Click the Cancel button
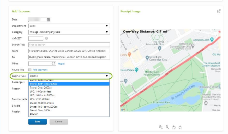Image resolution: width=228 pixels, height=134 pixels. [x=59, y=122]
